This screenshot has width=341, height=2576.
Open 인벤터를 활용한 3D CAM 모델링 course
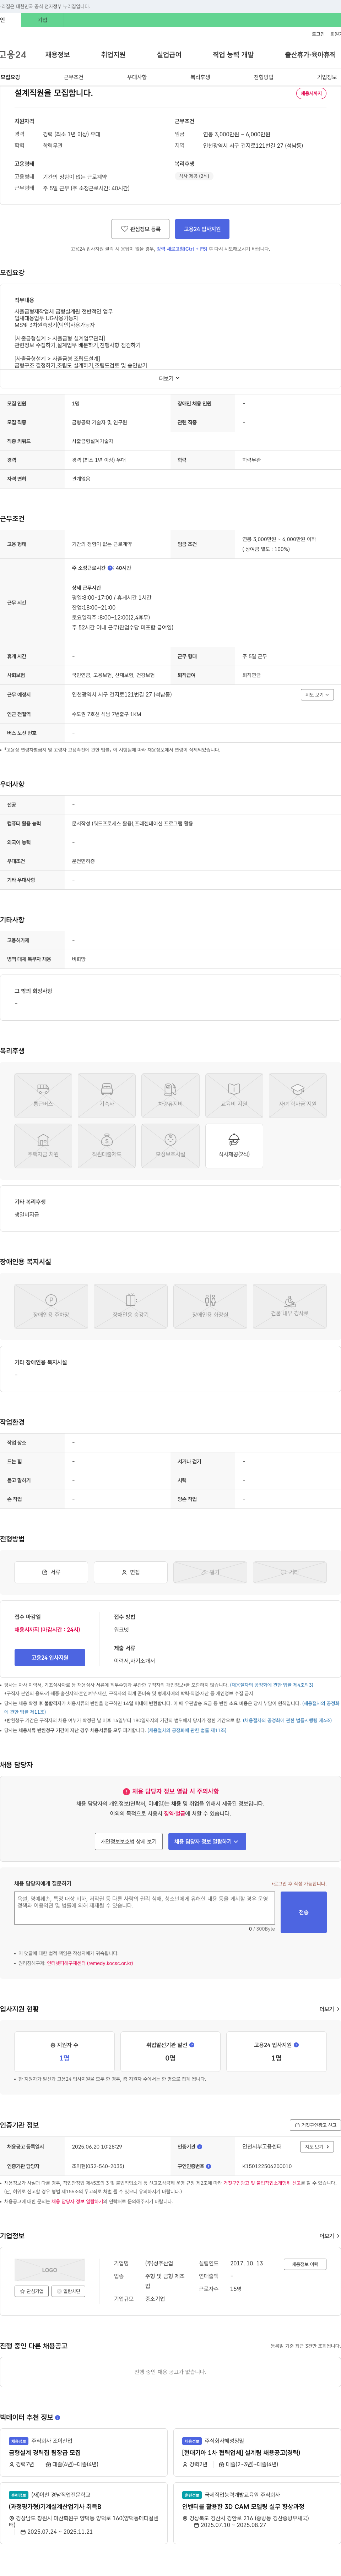click(243, 2507)
